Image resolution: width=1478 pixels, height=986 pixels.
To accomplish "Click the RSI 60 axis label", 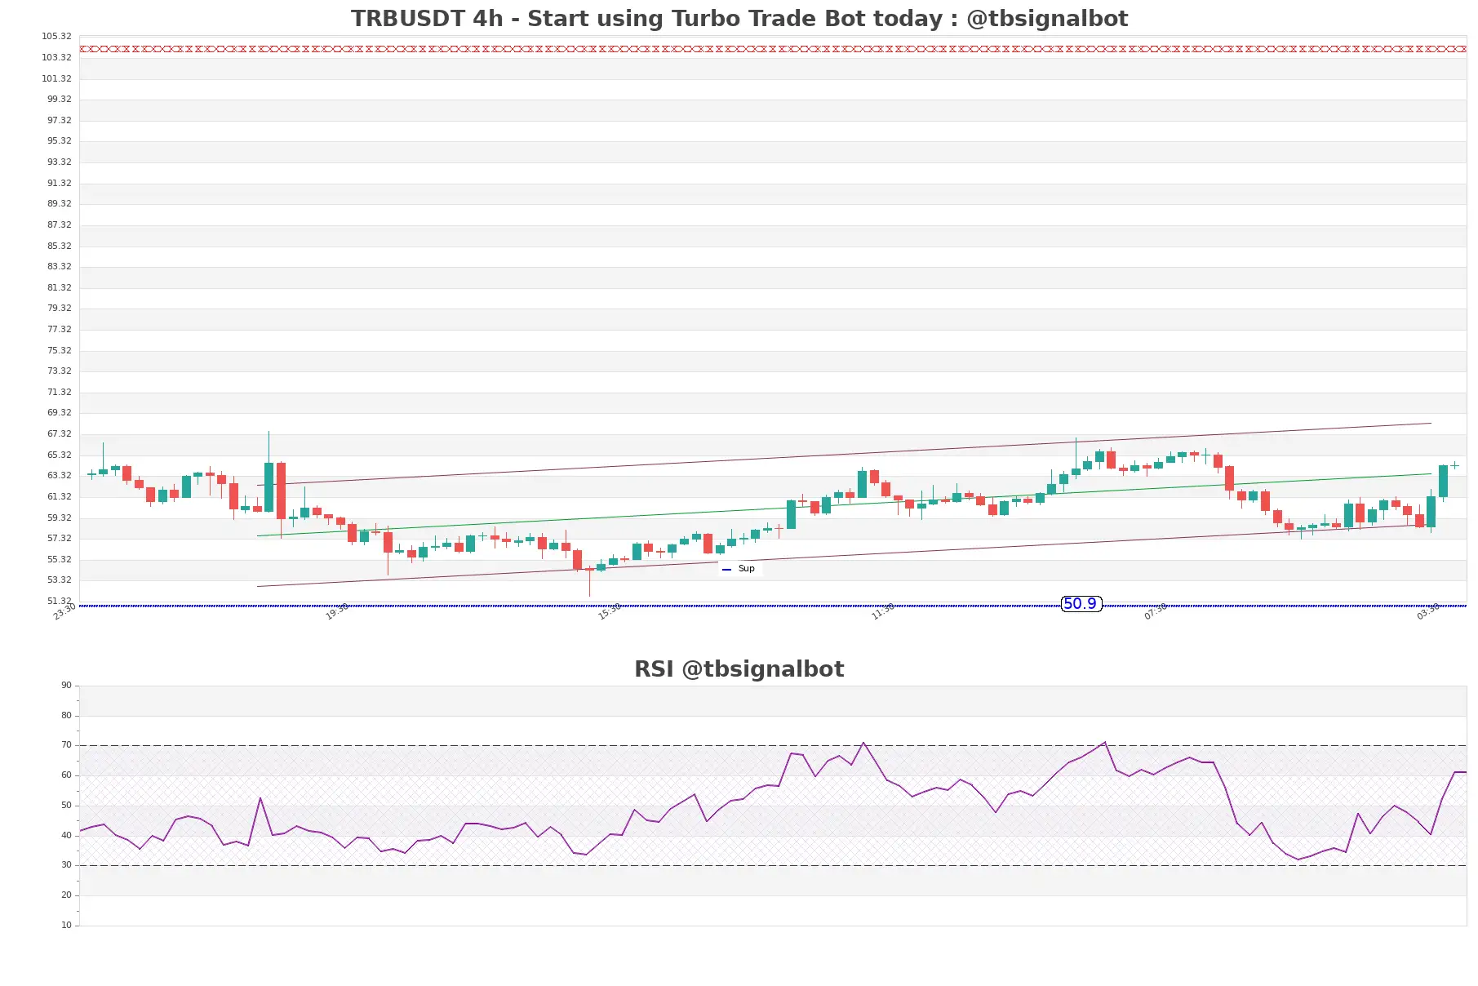I will [67, 775].
